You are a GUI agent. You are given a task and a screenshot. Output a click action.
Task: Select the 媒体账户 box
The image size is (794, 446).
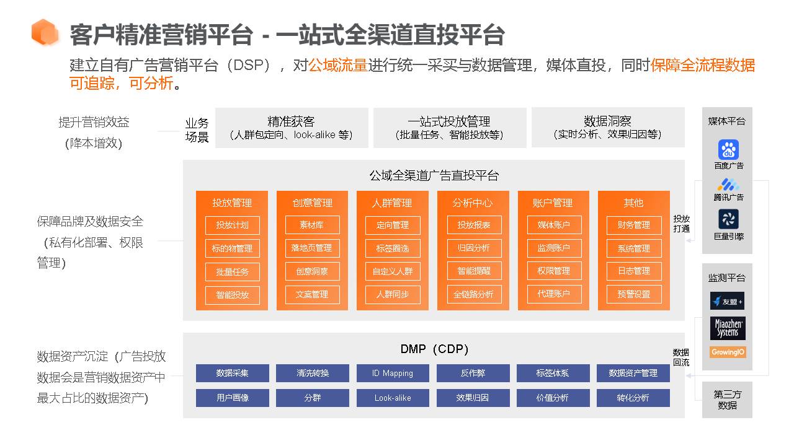[x=554, y=225]
